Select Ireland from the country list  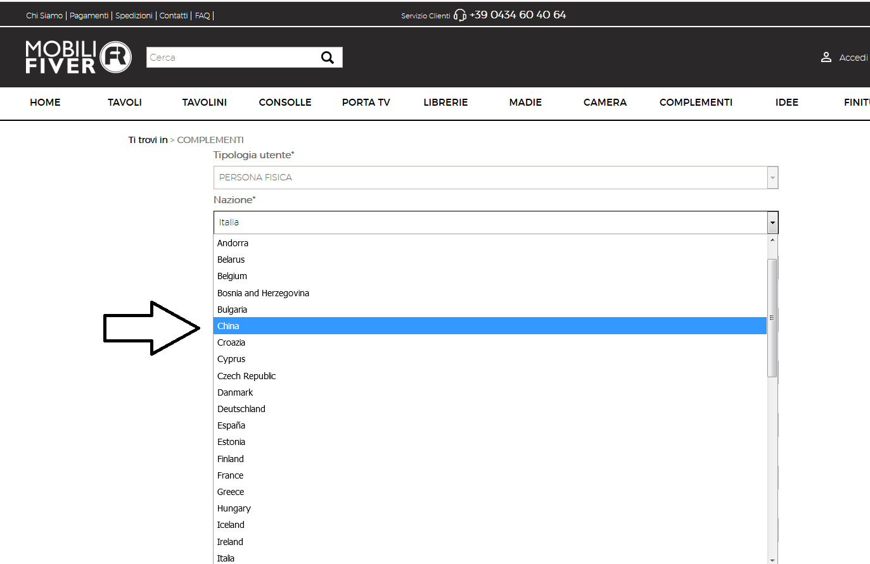pyautogui.click(x=490, y=542)
